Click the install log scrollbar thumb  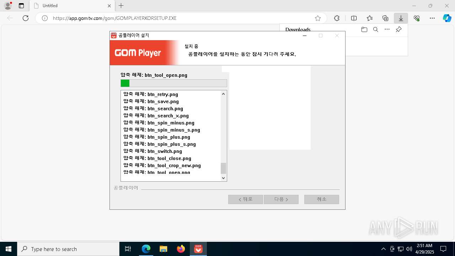pyautogui.click(x=223, y=168)
